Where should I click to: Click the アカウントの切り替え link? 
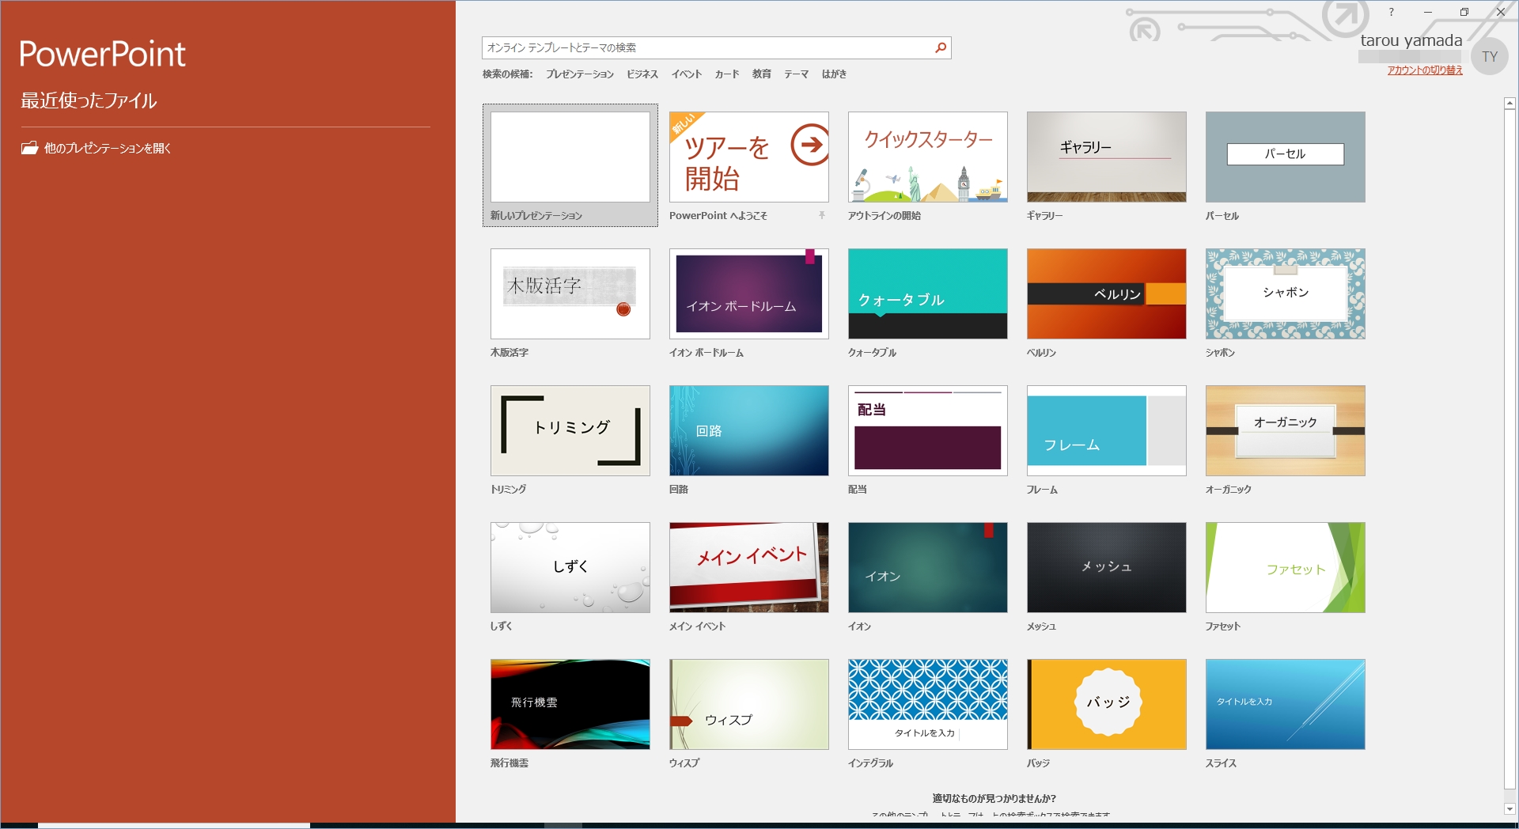[1425, 70]
